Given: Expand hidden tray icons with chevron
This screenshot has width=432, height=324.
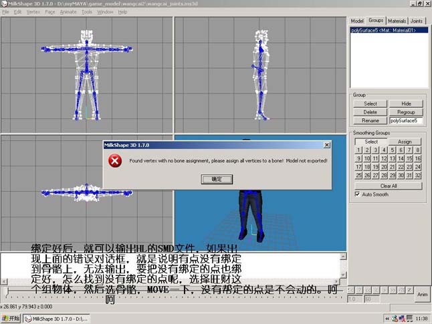Looking at the screenshot, I should [x=387, y=319].
